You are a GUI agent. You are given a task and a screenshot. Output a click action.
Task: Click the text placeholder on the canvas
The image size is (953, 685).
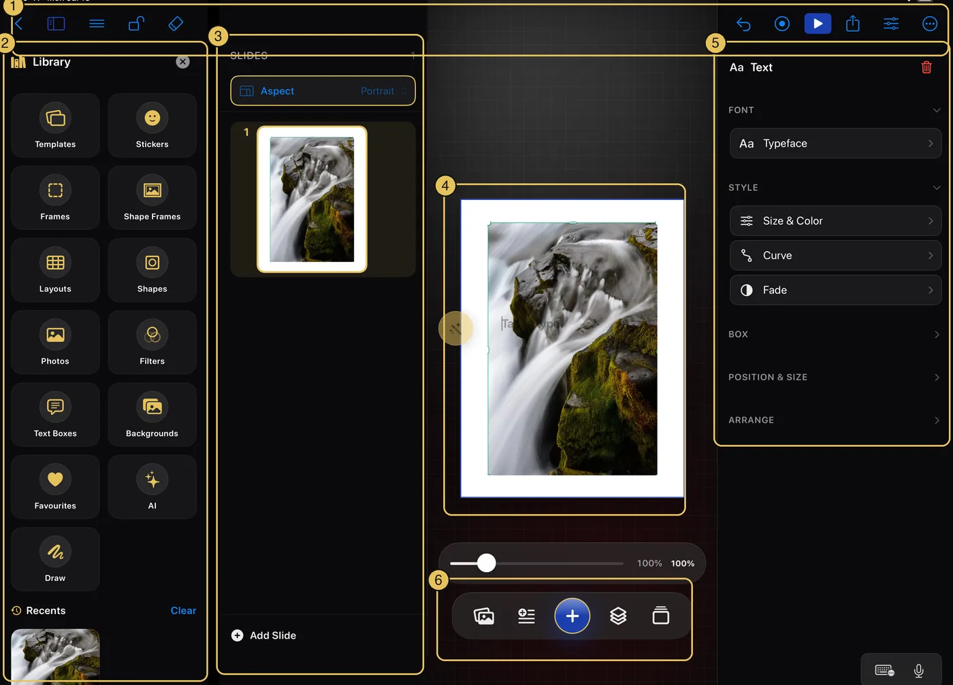coord(532,324)
